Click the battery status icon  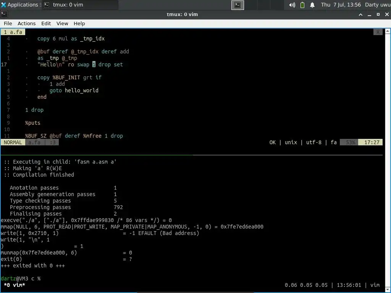pyautogui.click(x=302, y=5)
